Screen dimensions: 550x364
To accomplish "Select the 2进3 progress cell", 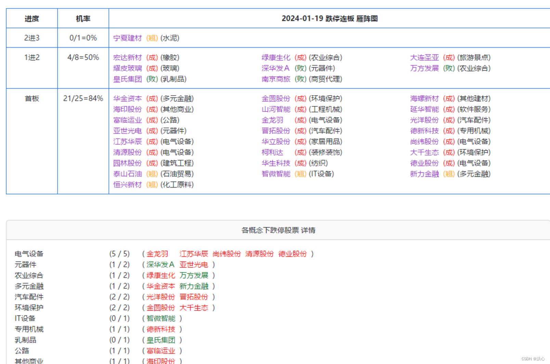I will click(x=32, y=38).
